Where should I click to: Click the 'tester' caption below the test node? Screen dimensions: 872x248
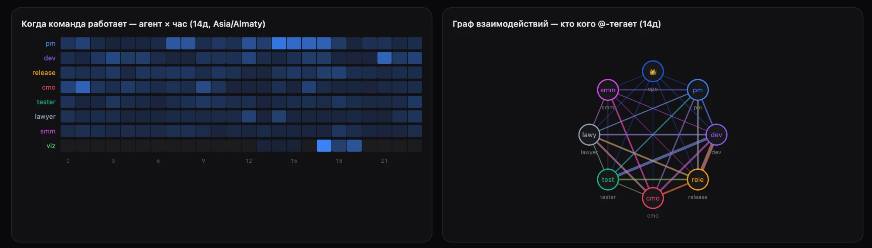tap(608, 197)
